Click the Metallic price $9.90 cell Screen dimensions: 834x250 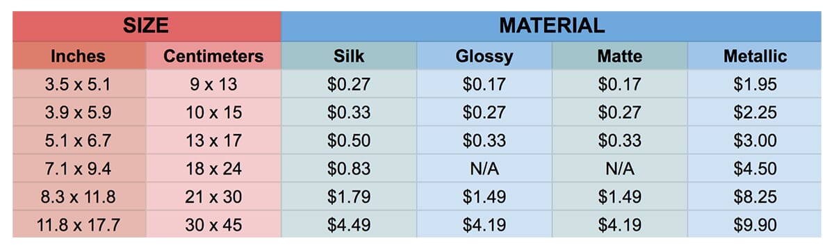[755, 224]
